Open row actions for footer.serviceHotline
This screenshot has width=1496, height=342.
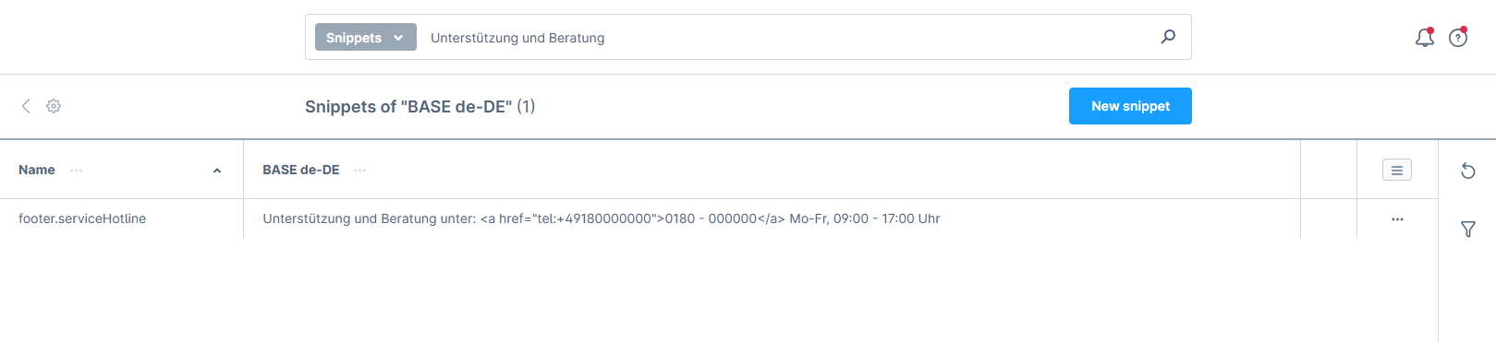pos(1397,219)
